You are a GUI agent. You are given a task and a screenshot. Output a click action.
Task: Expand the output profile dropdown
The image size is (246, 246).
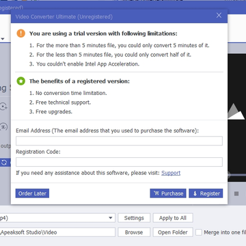[111, 218]
